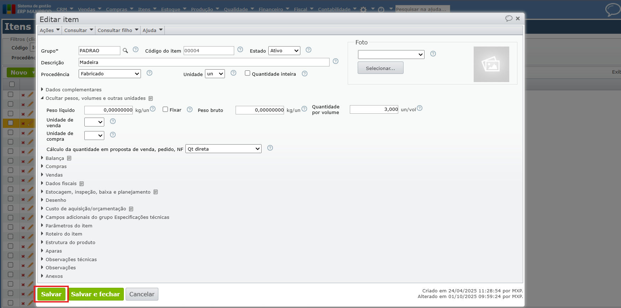Click help icon beside Qt direta dropdown
The height and width of the screenshot is (308, 621).
[270, 148]
